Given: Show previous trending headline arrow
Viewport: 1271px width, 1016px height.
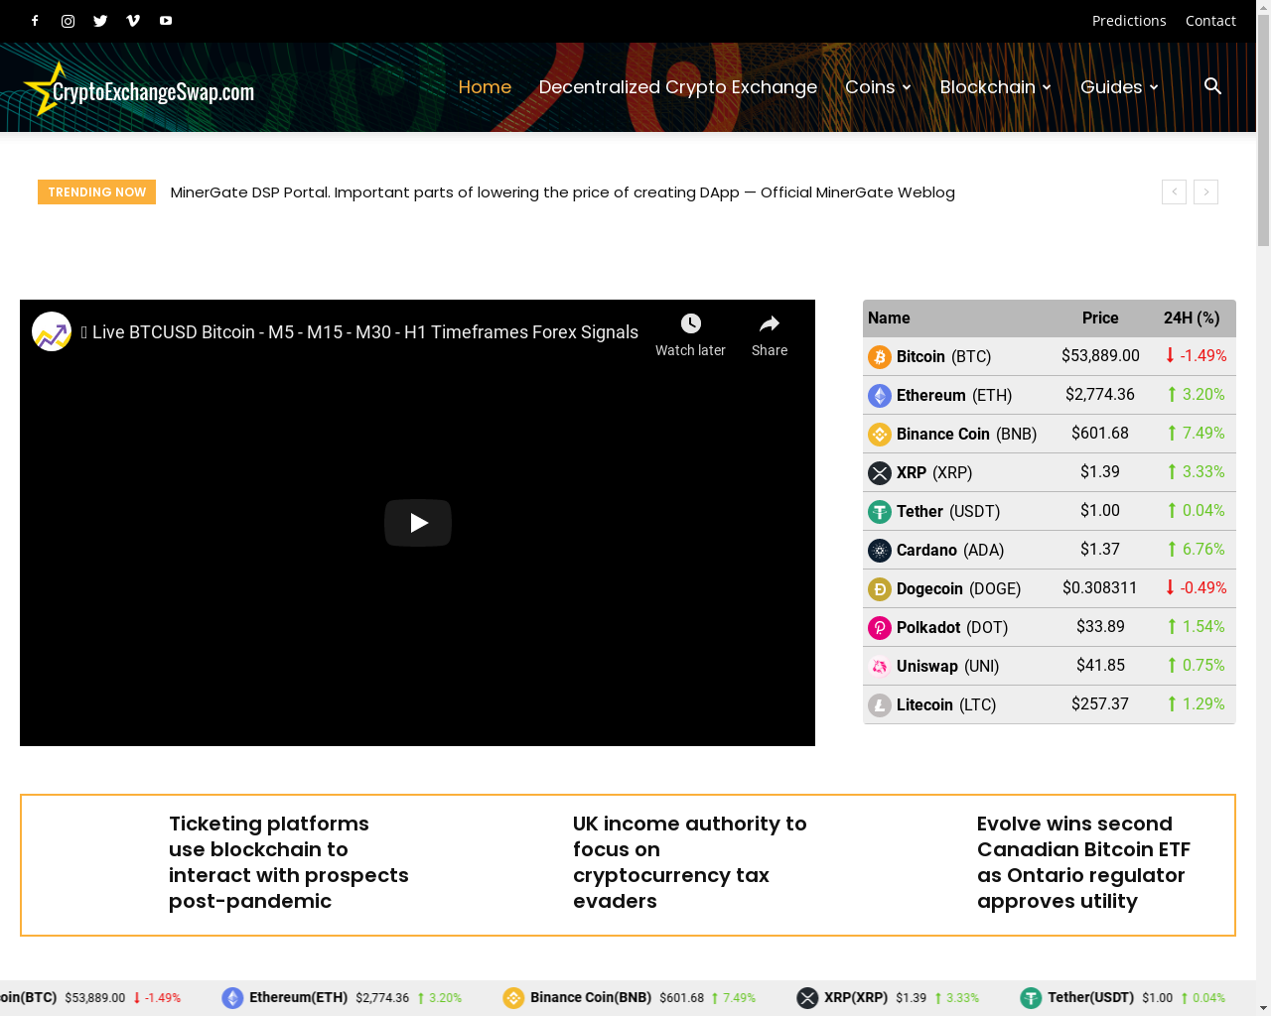Looking at the screenshot, I should tap(1174, 191).
